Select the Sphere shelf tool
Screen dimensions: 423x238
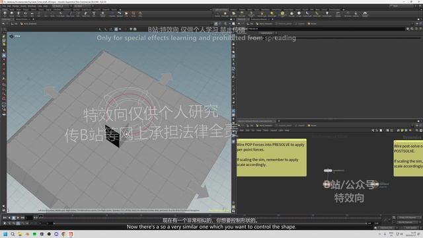pos(12,14)
